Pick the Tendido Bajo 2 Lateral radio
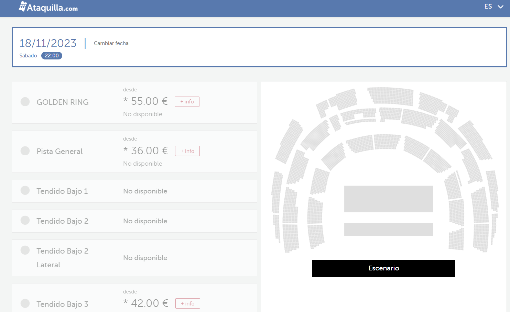 (25, 250)
